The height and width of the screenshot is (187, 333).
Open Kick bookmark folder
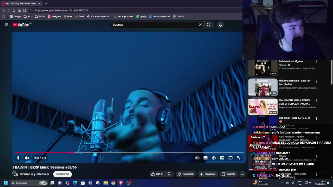[28, 16]
